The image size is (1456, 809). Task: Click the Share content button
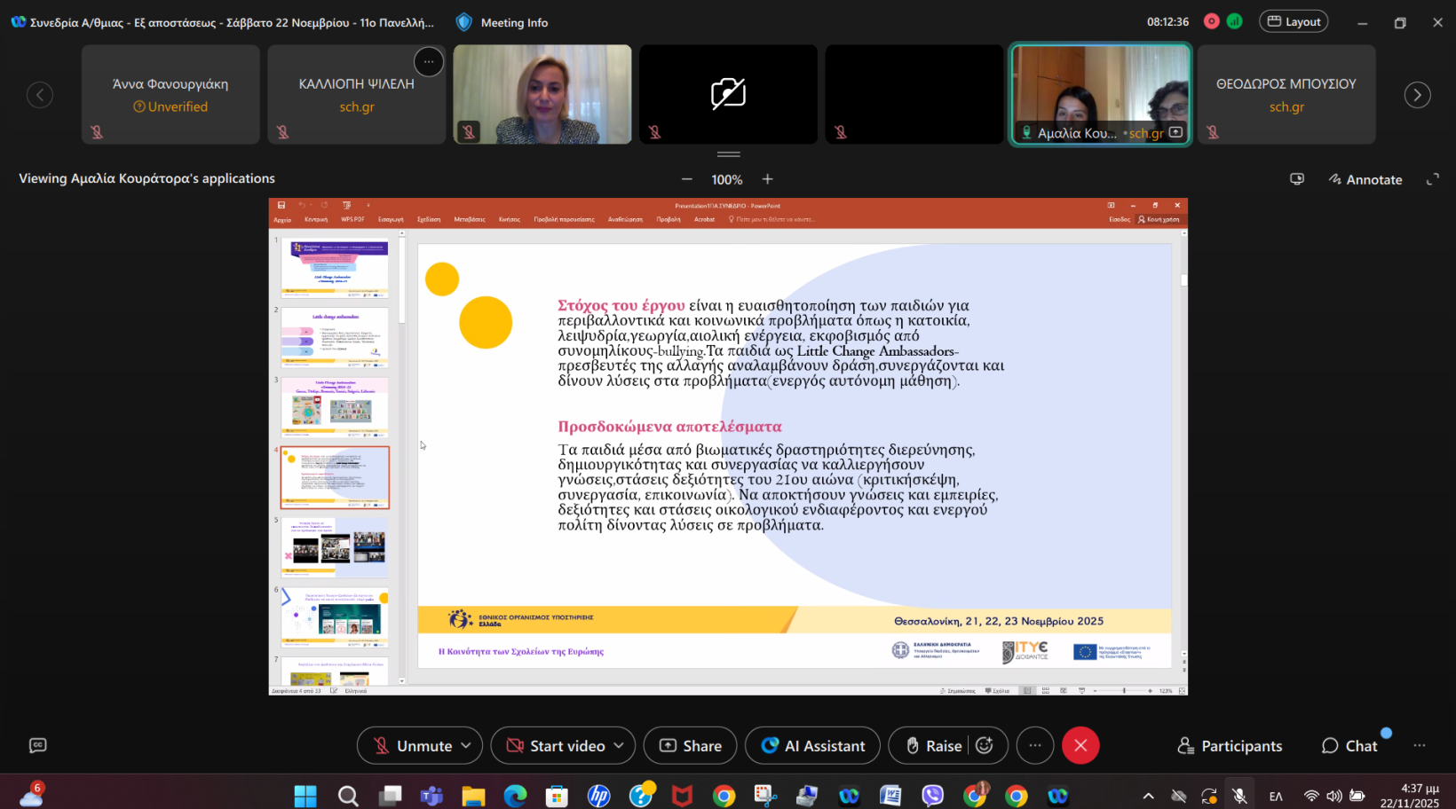tap(690, 746)
